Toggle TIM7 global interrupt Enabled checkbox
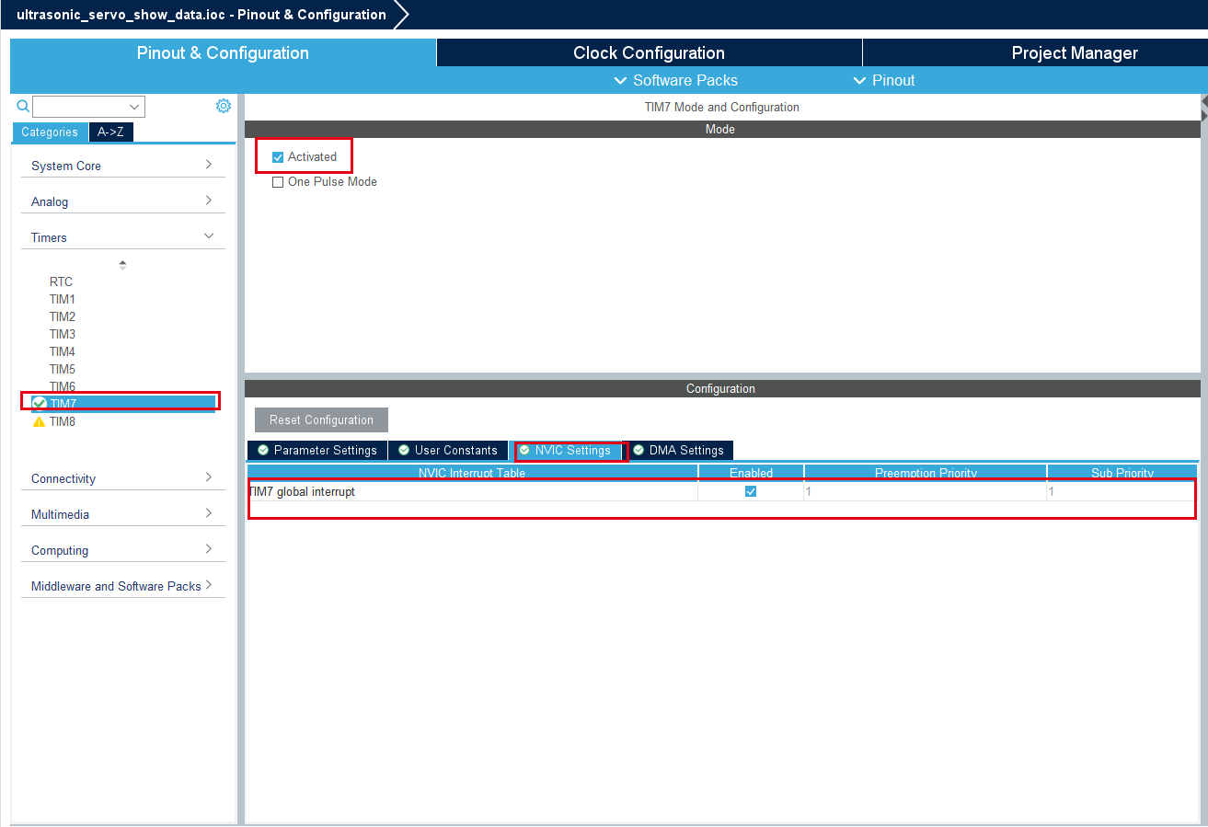The image size is (1208, 827). [x=751, y=491]
